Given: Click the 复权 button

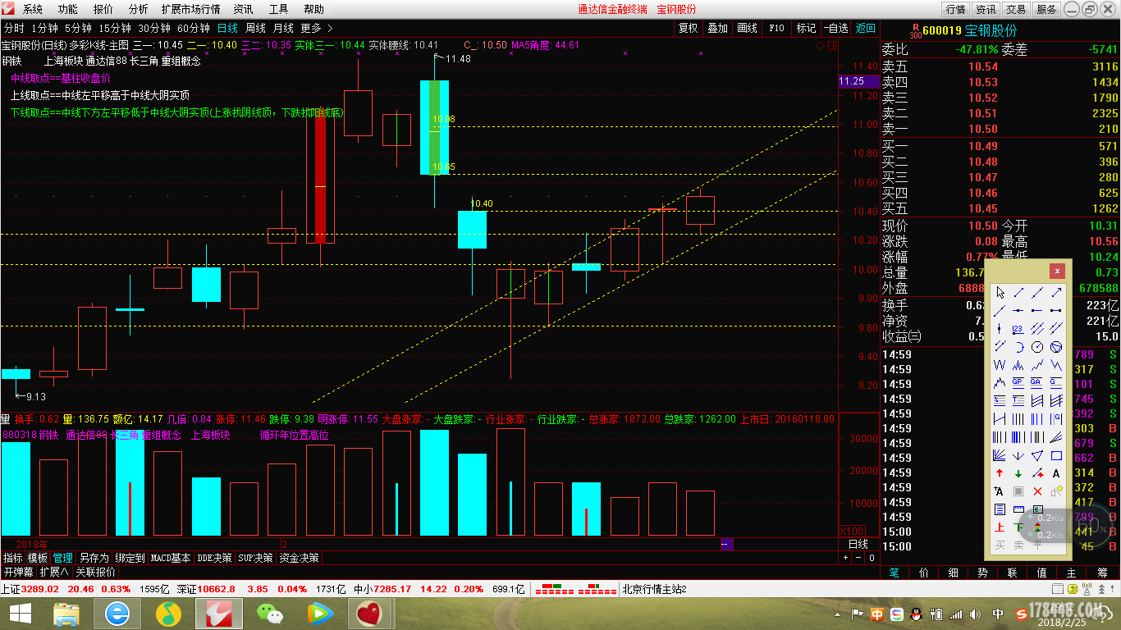Looking at the screenshot, I should pyautogui.click(x=688, y=28).
